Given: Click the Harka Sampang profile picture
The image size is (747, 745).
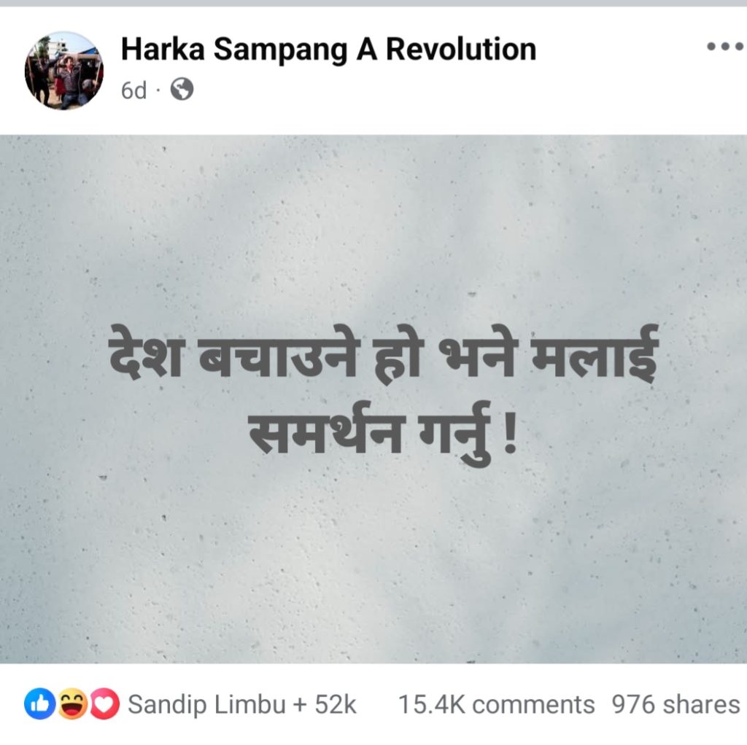Looking at the screenshot, I should click(x=64, y=71).
